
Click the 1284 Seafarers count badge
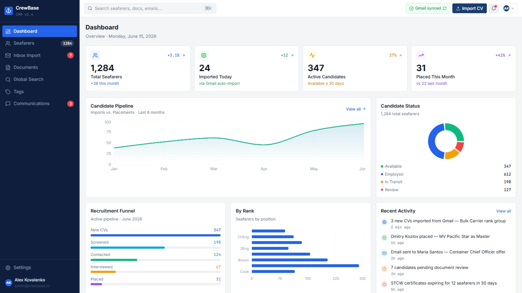point(67,43)
